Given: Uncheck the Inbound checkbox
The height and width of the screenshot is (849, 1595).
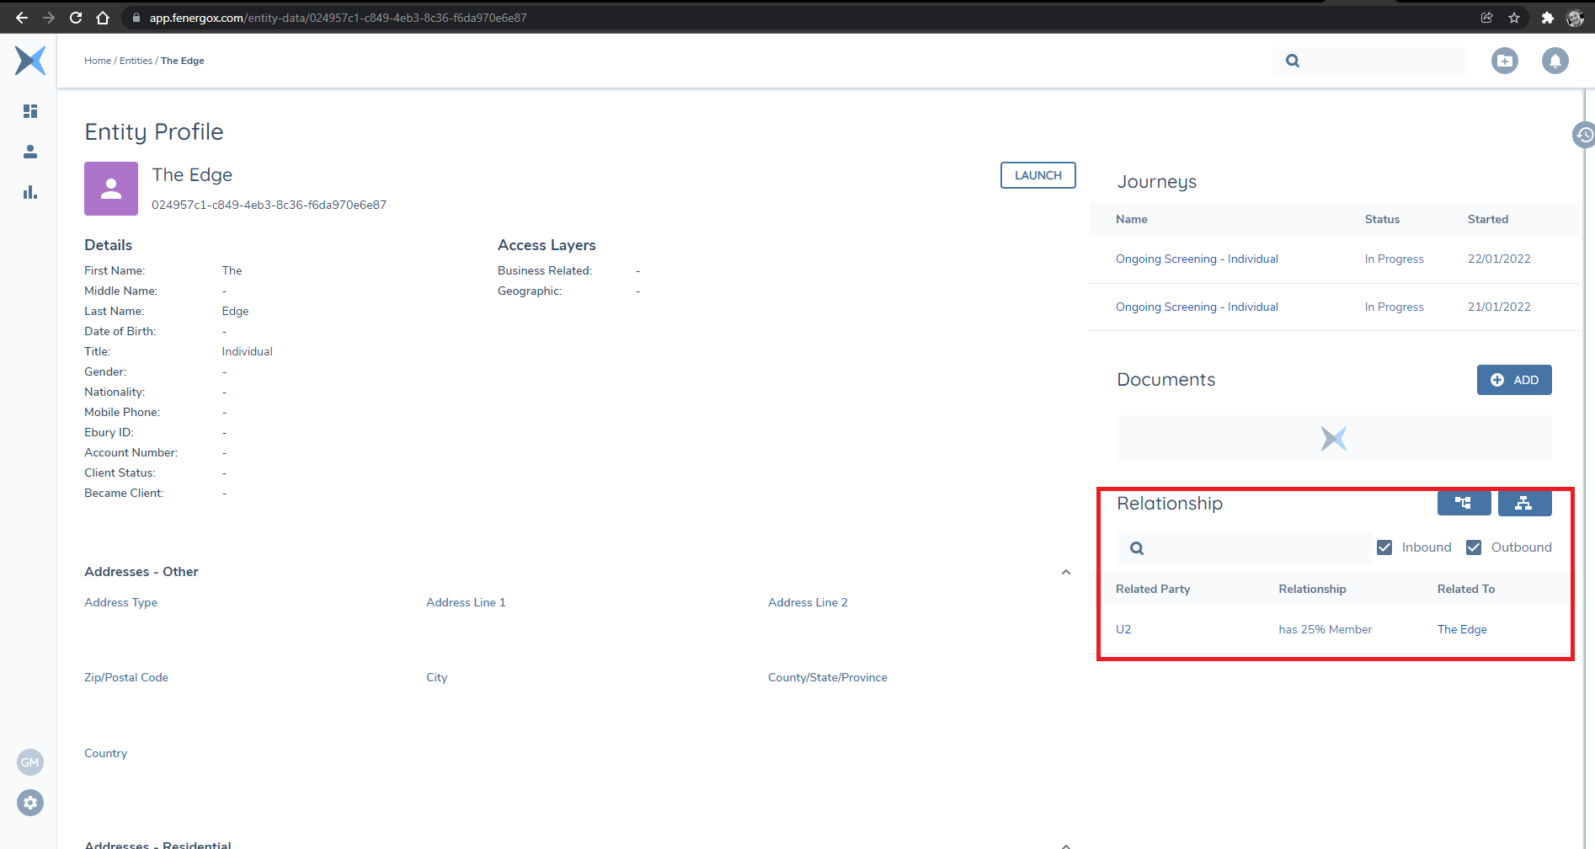Looking at the screenshot, I should 1384,547.
